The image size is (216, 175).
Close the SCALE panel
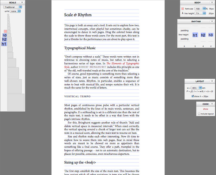pyautogui.click(x=22, y=2)
